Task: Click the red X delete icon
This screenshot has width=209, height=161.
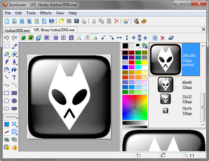Action: tap(116, 21)
